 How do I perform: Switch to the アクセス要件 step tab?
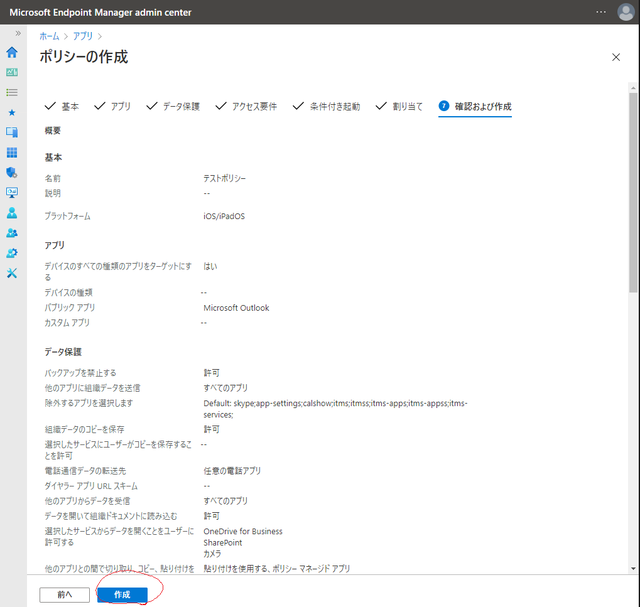coord(246,107)
